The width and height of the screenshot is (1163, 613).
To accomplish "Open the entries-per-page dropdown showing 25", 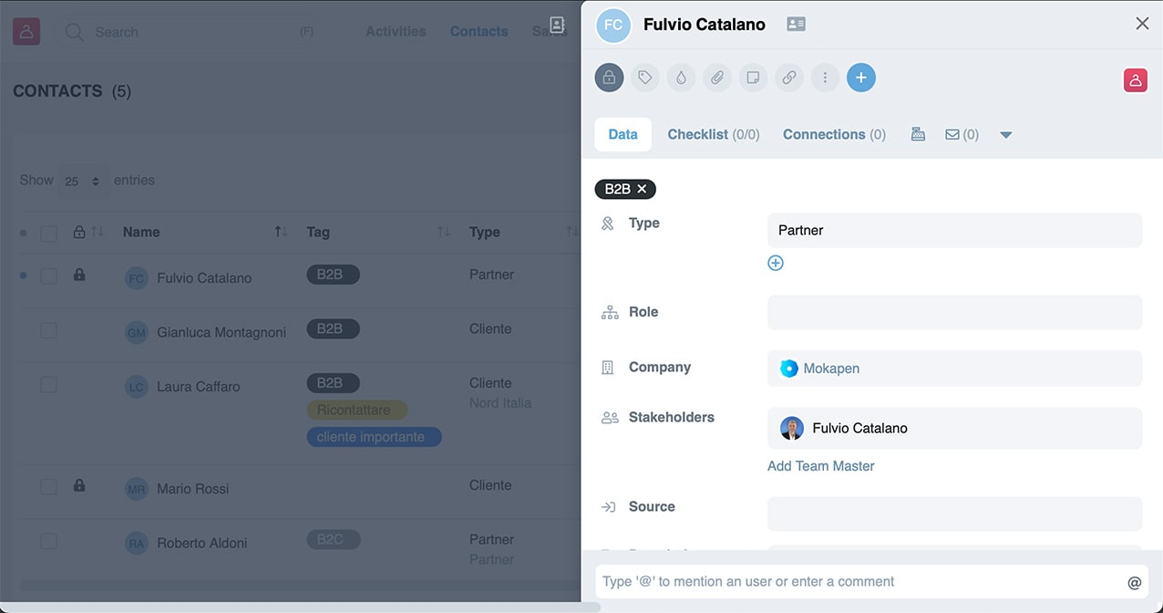I will point(82,181).
